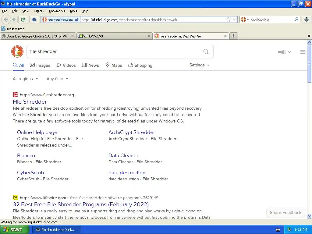Switch to Maps results
Viewport: 312px width, 234px height.
click(x=114, y=65)
